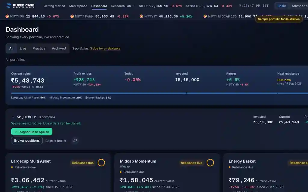Open the Research Lab dropdown menu
The height and width of the screenshot is (192, 308).
(x=123, y=6)
